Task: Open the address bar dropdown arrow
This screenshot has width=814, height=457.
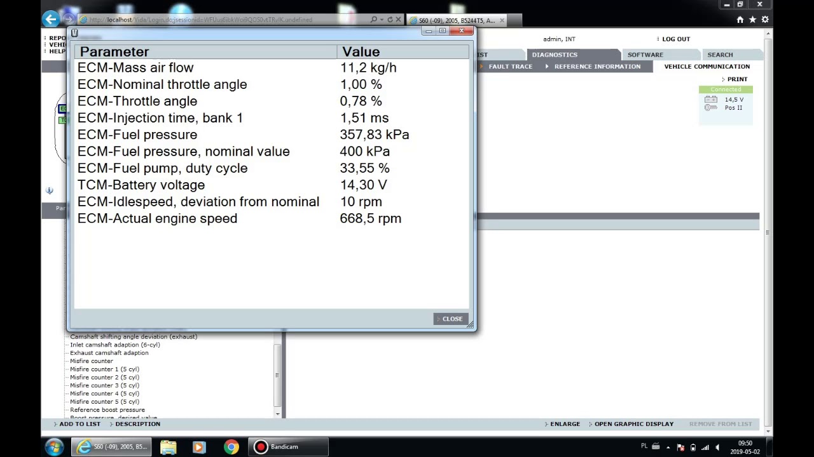Action: (382, 20)
